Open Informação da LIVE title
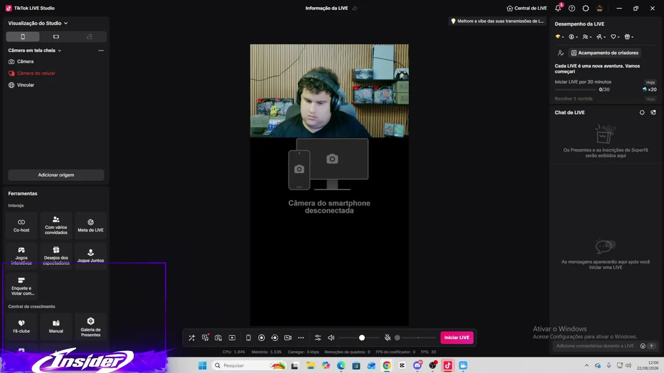The width and height of the screenshot is (664, 373). click(327, 8)
